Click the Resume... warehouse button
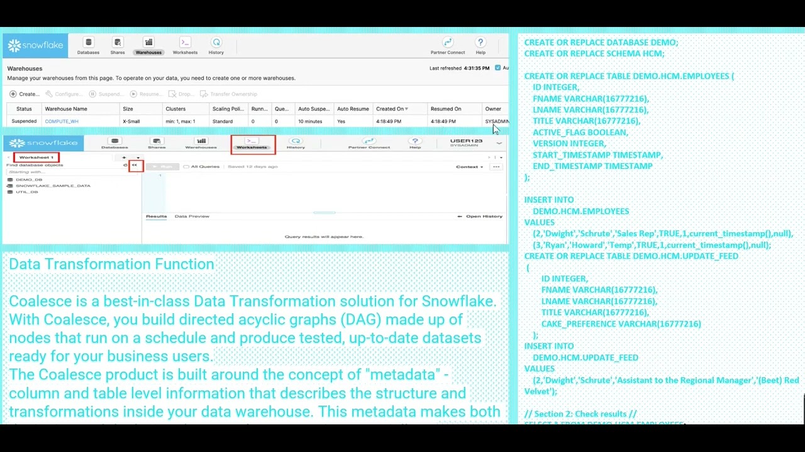Viewport: 805px width, 452px height. coord(146,94)
